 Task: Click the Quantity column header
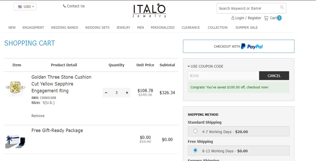tap(116, 65)
